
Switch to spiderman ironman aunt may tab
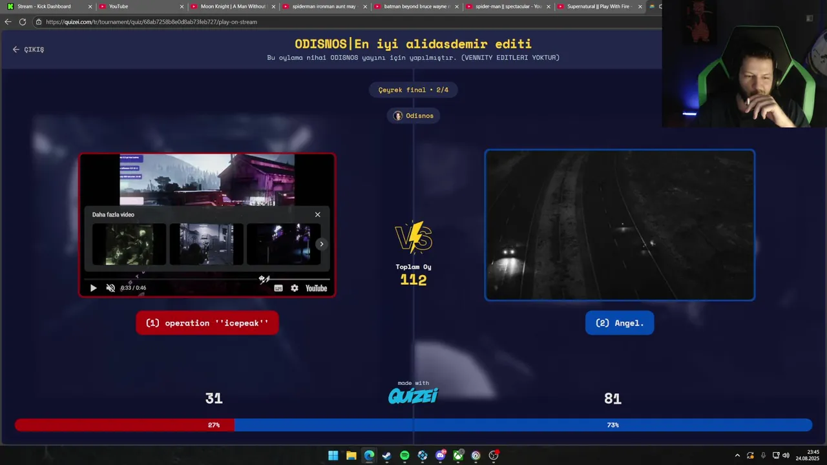pyautogui.click(x=324, y=6)
